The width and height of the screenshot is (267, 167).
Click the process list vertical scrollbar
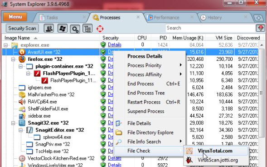pyautogui.click(x=262, y=93)
